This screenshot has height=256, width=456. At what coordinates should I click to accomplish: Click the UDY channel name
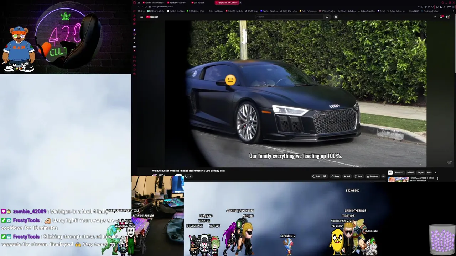(161, 175)
